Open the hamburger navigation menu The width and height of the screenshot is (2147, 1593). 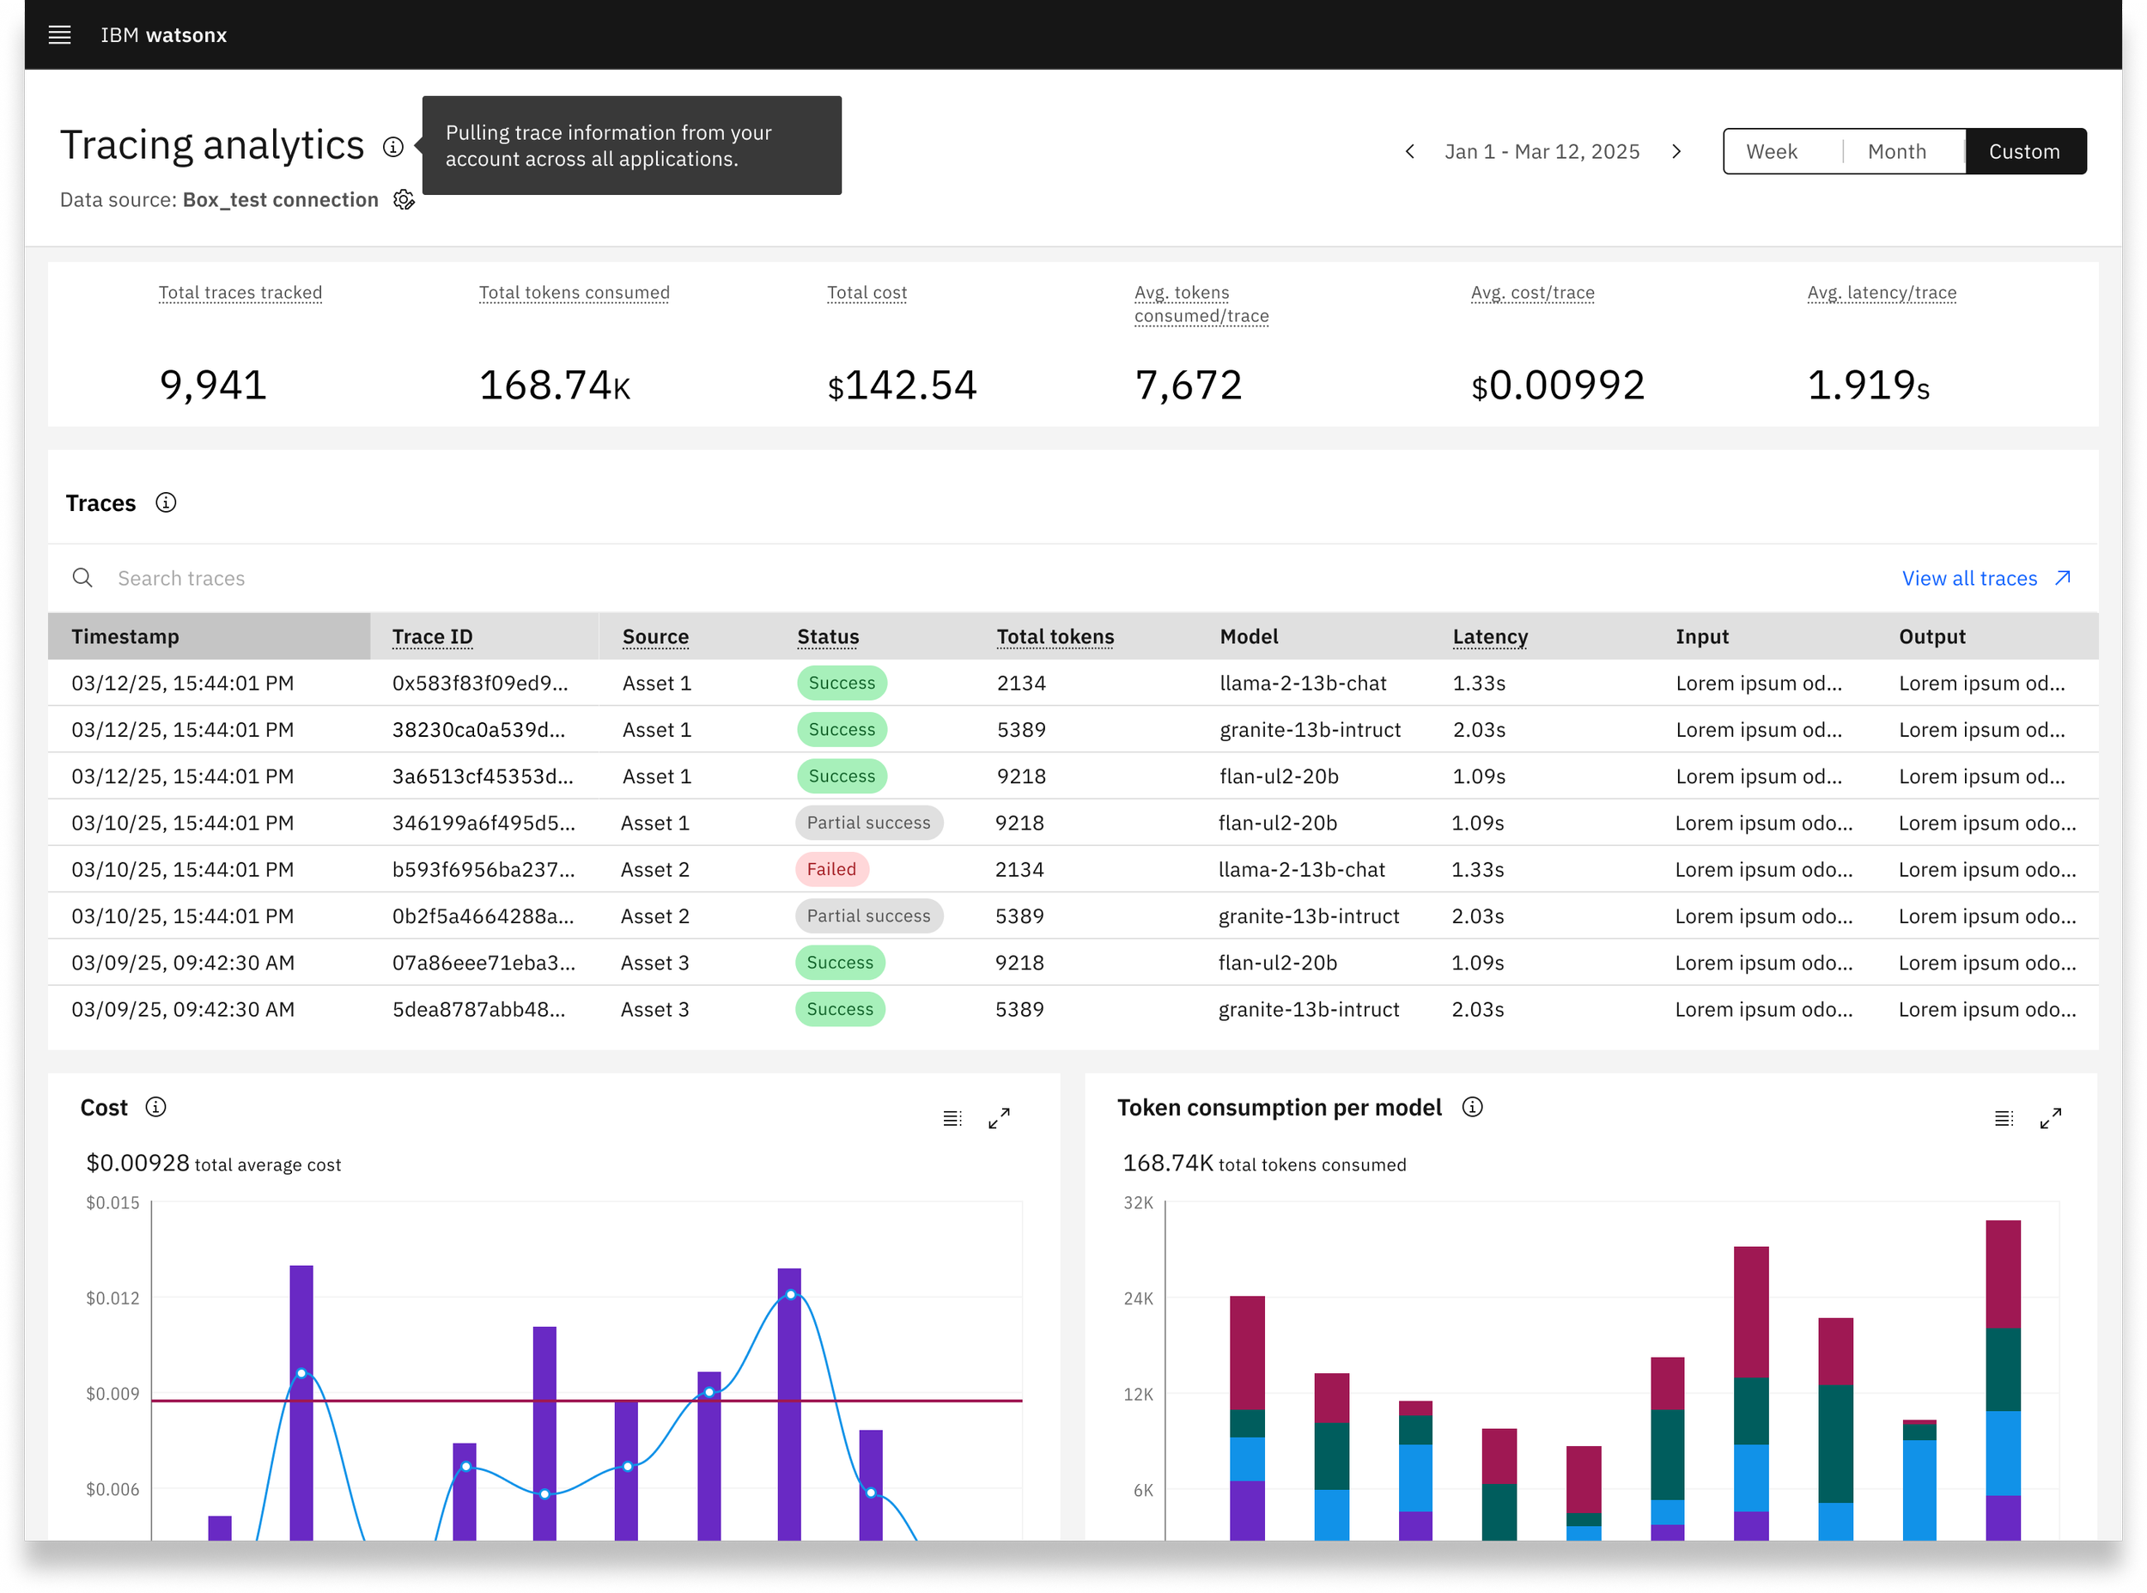point(60,34)
